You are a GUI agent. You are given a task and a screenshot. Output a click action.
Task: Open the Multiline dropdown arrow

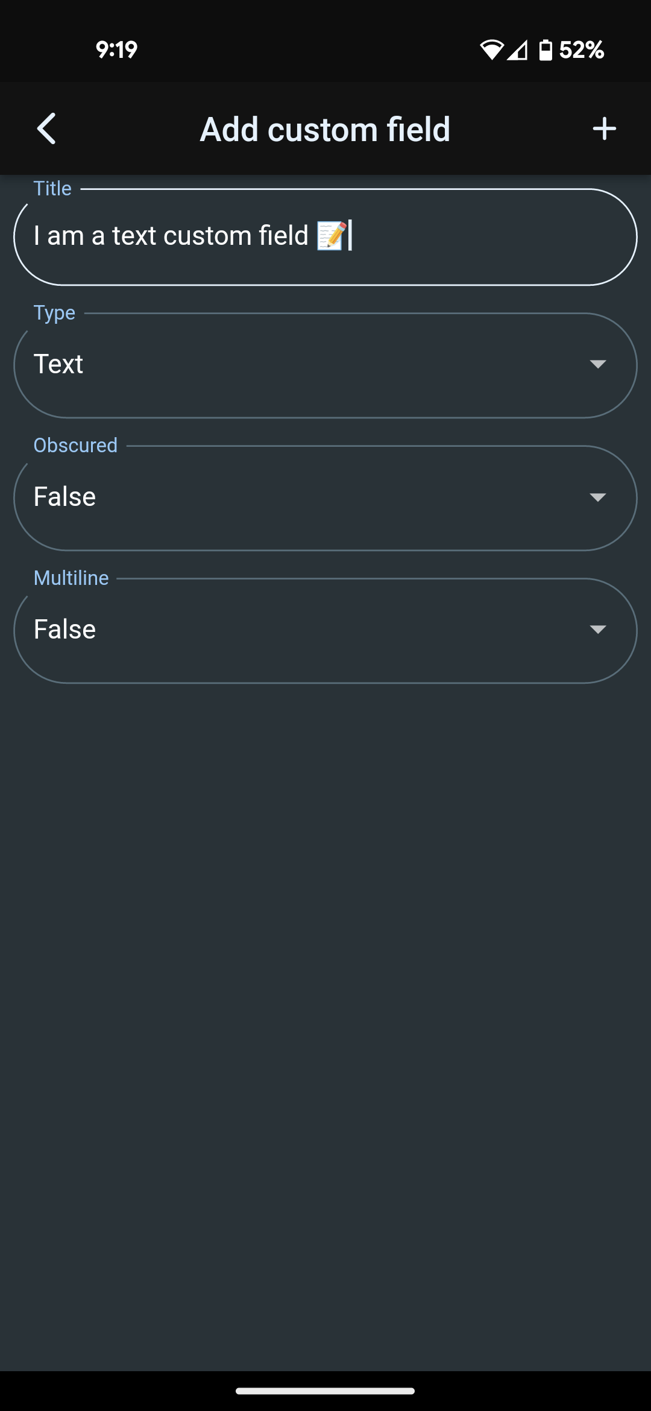click(x=597, y=630)
